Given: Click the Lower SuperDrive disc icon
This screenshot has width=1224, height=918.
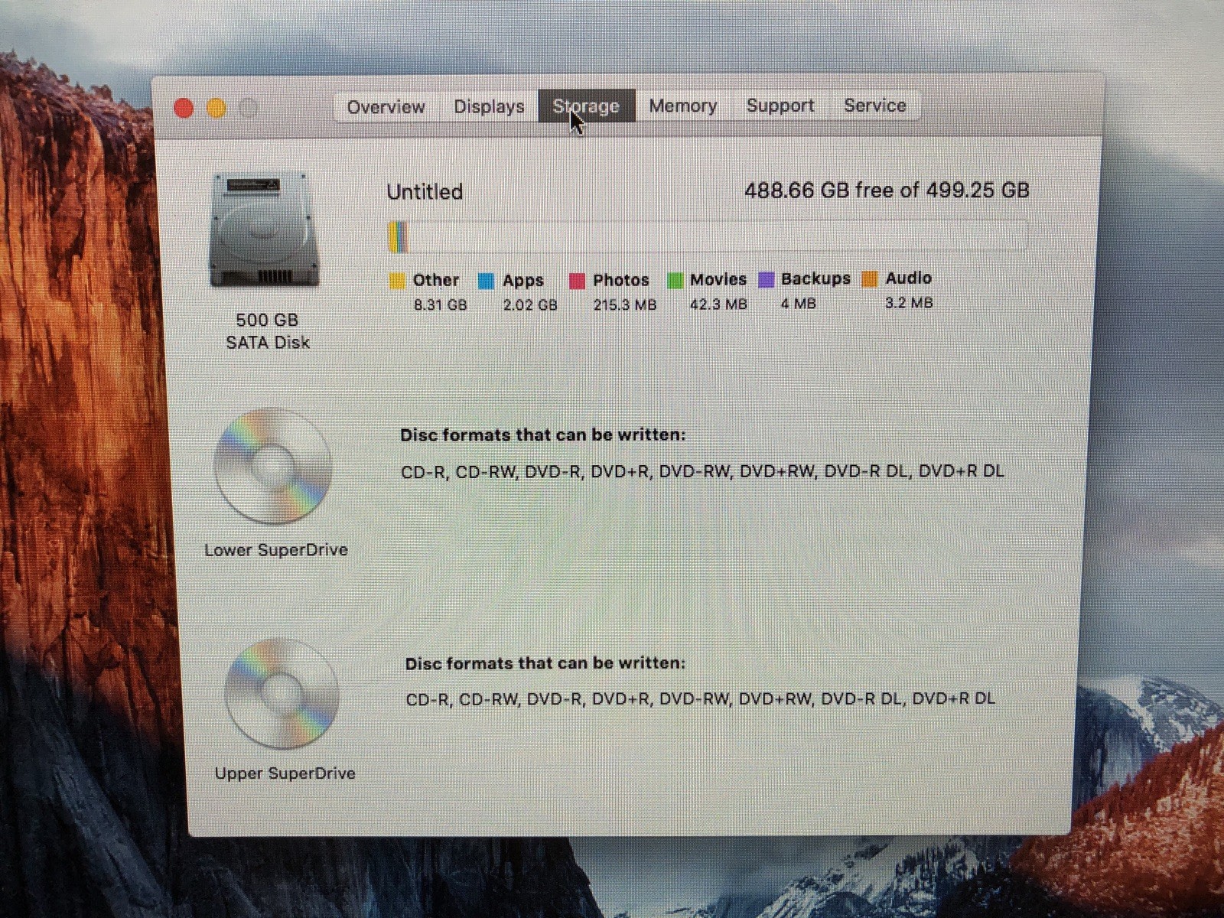Looking at the screenshot, I should 273,465.
